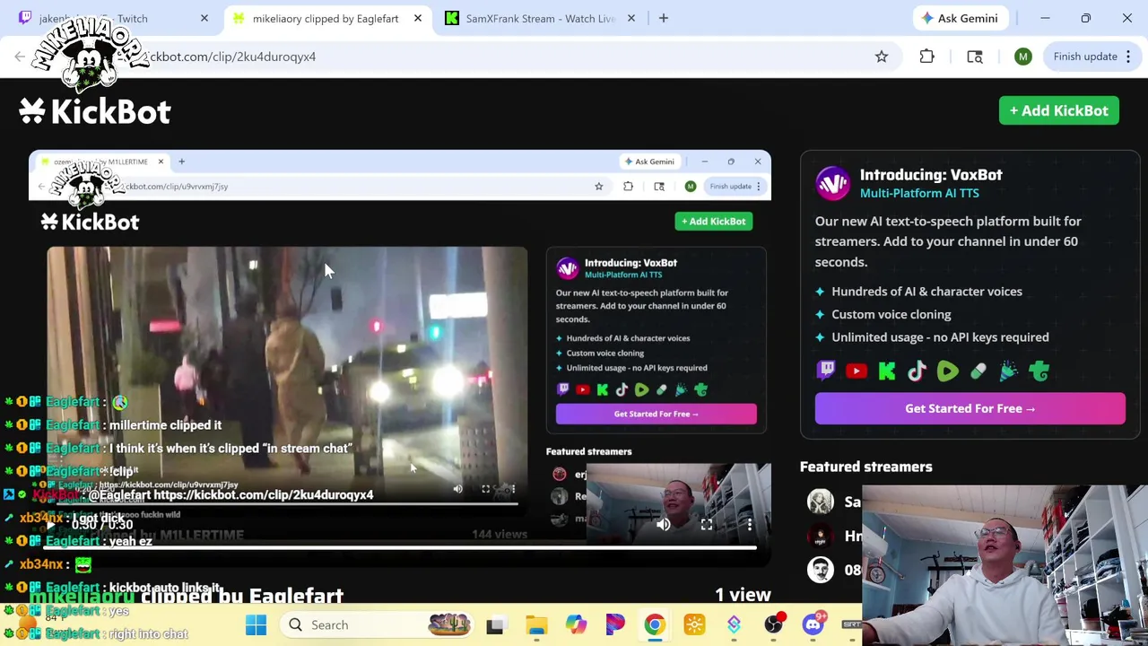Open Discord from the taskbar

coord(813,624)
